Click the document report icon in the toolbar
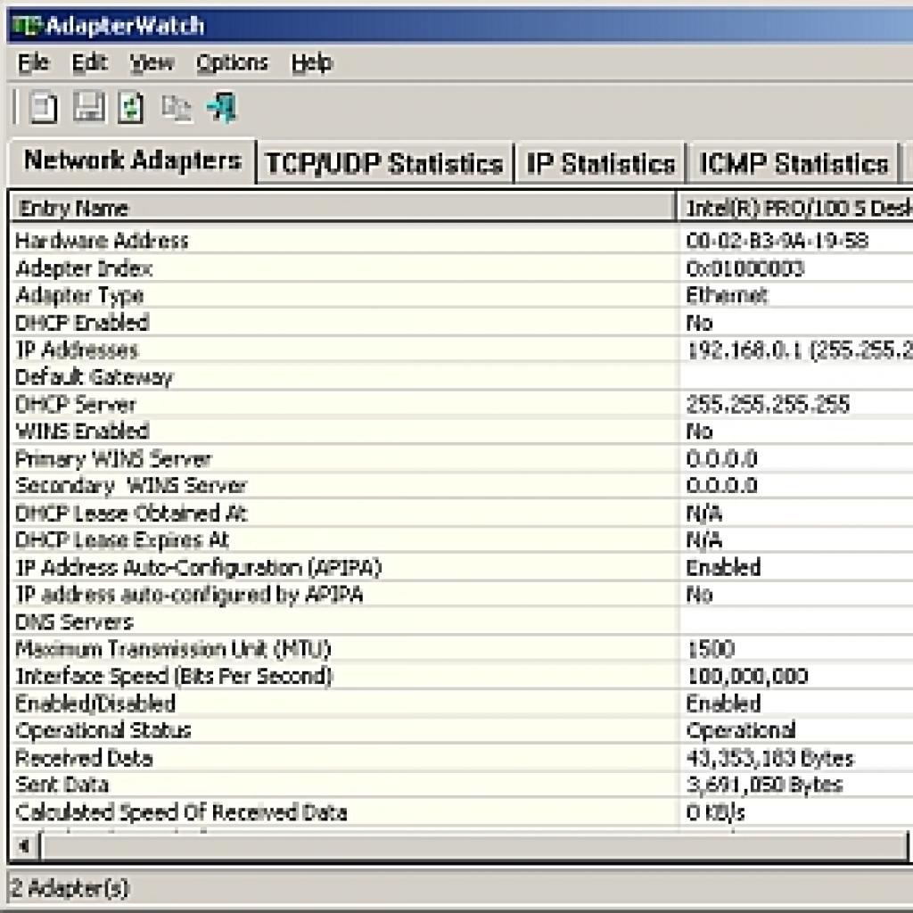The image size is (913, 913). [x=43, y=108]
